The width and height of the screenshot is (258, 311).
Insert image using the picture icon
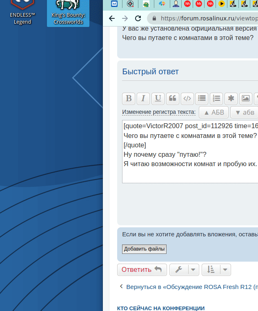click(x=246, y=98)
